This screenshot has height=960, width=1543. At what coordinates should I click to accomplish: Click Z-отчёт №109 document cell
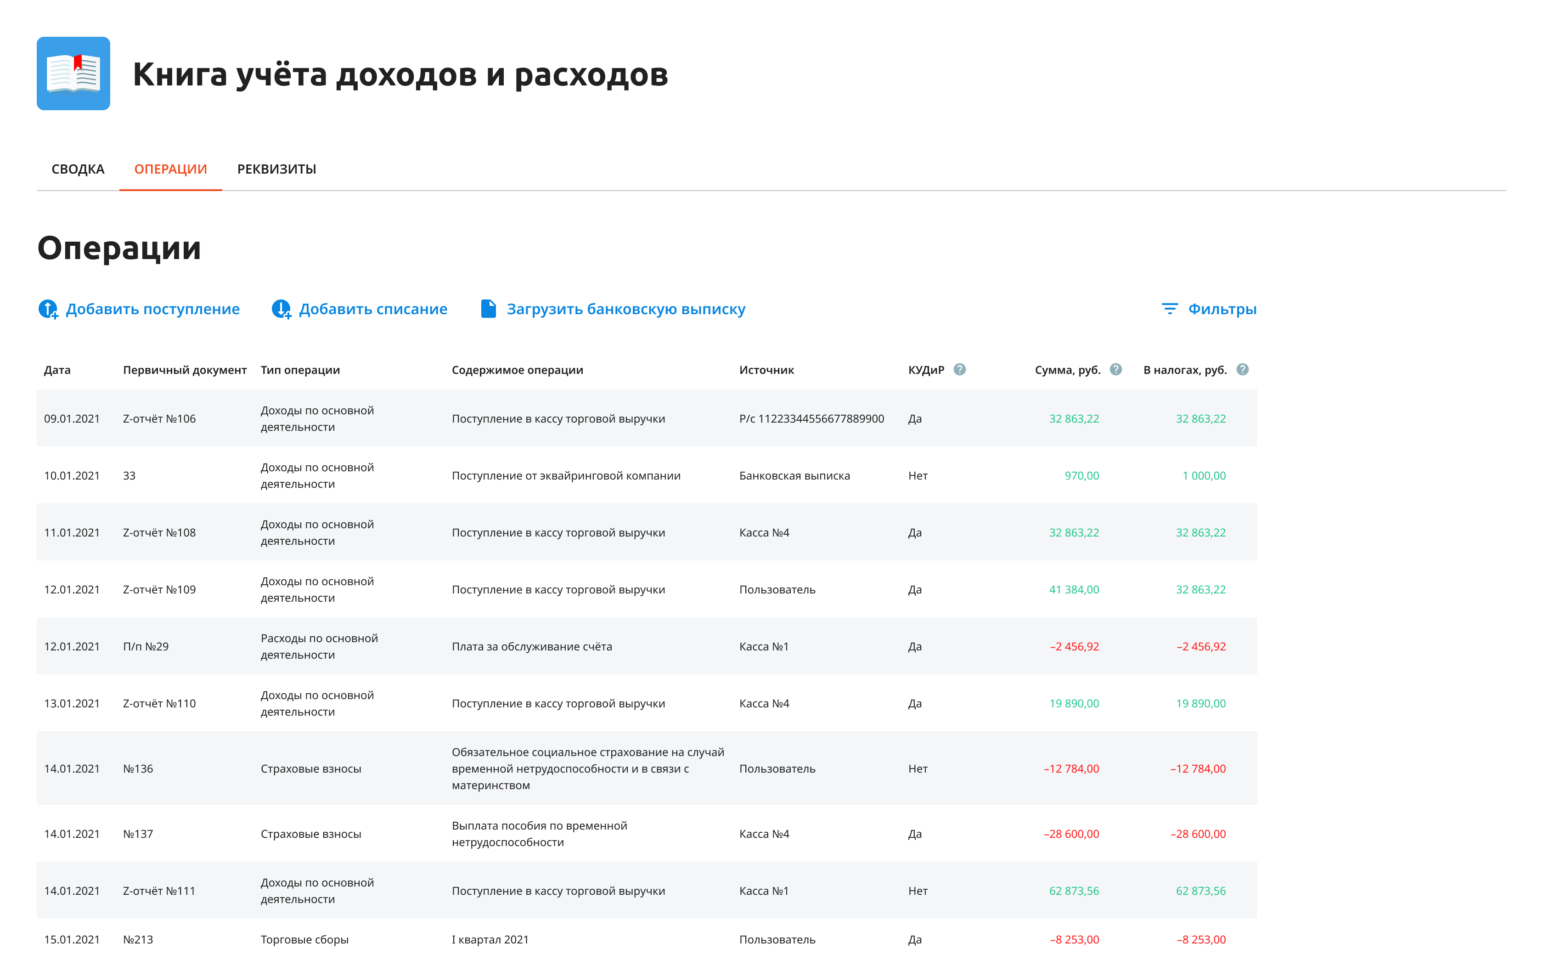(159, 590)
